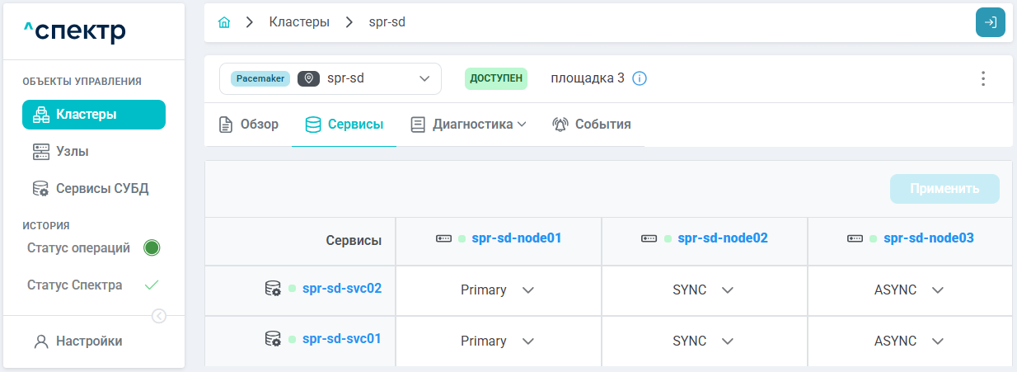Viewport: 1017px width, 372px height.
Task: Click the Статус Спектра checkmark icon
Action: tap(151, 285)
